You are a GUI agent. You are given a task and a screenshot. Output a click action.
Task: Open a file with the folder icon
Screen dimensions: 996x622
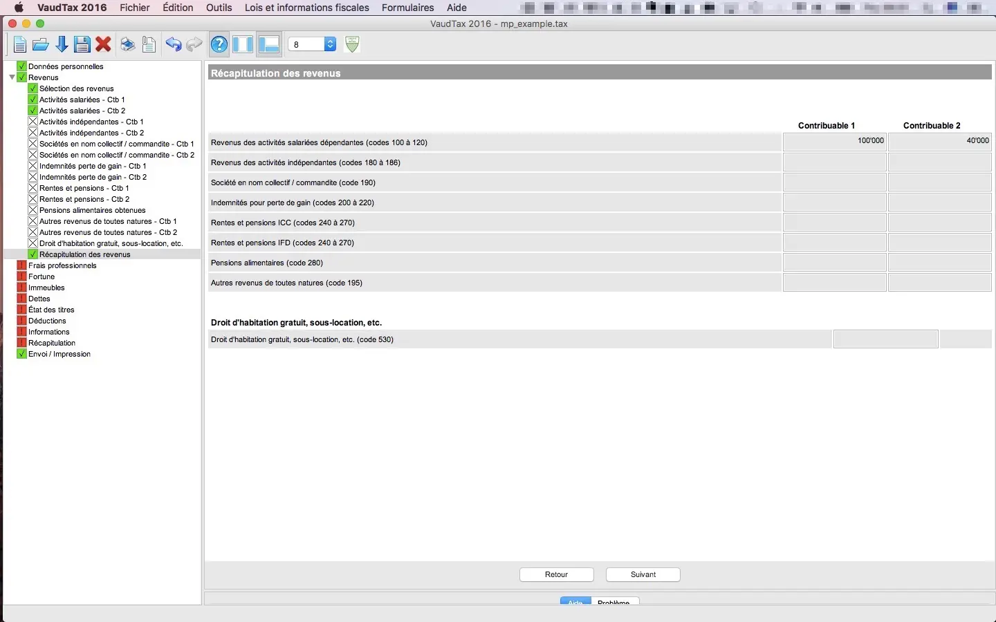pos(41,45)
